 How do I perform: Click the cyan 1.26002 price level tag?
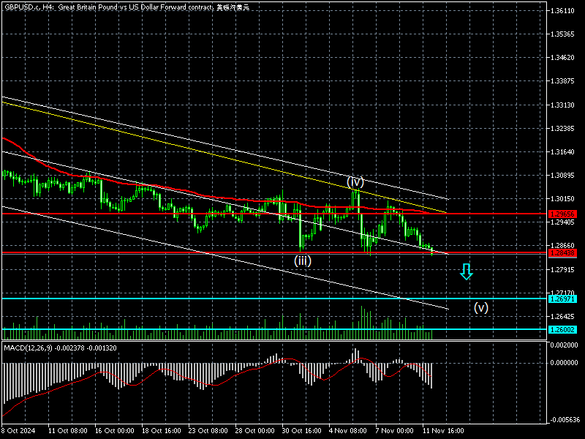pyautogui.click(x=562, y=330)
